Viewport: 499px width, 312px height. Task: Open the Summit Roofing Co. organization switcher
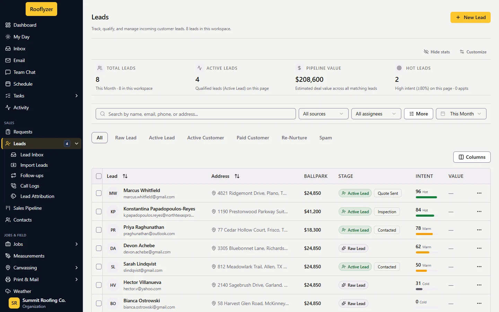[x=42, y=303]
